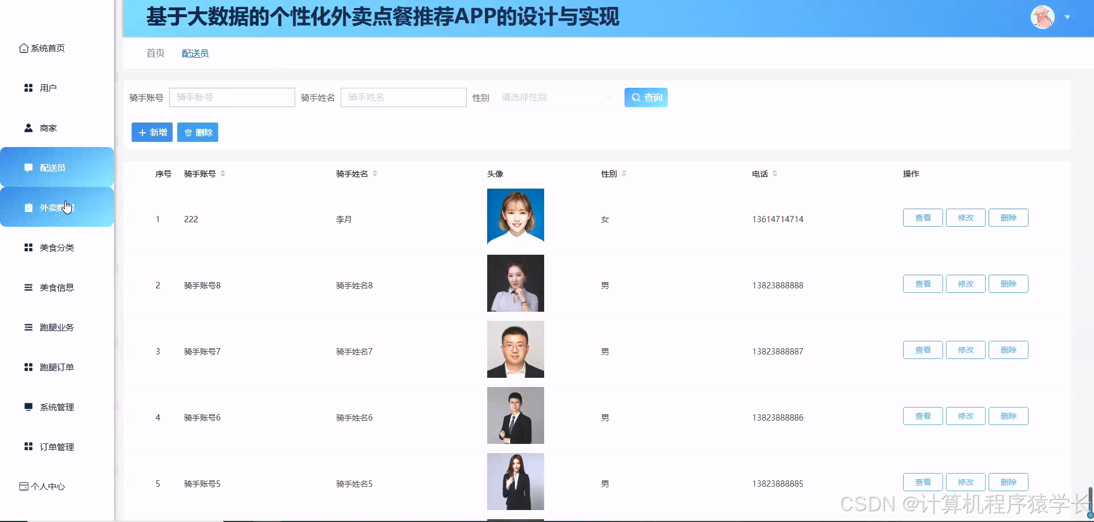Click the sort arrows on 骑手姓名 column
This screenshot has height=522, width=1094.
point(375,173)
